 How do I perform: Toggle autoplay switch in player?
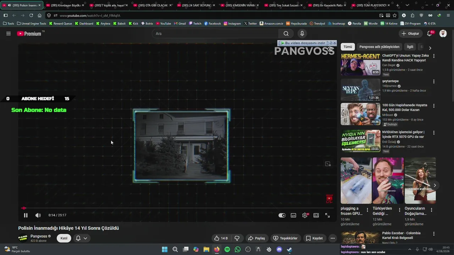point(282,215)
